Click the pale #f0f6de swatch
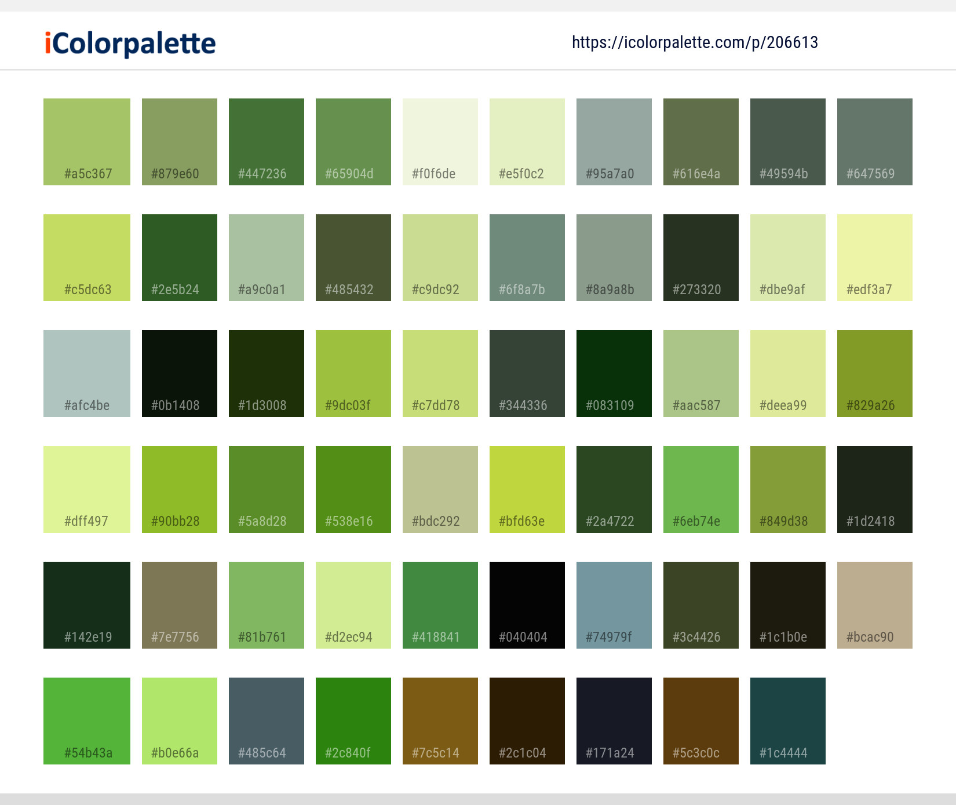The height and width of the screenshot is (805, 956). 440,142
